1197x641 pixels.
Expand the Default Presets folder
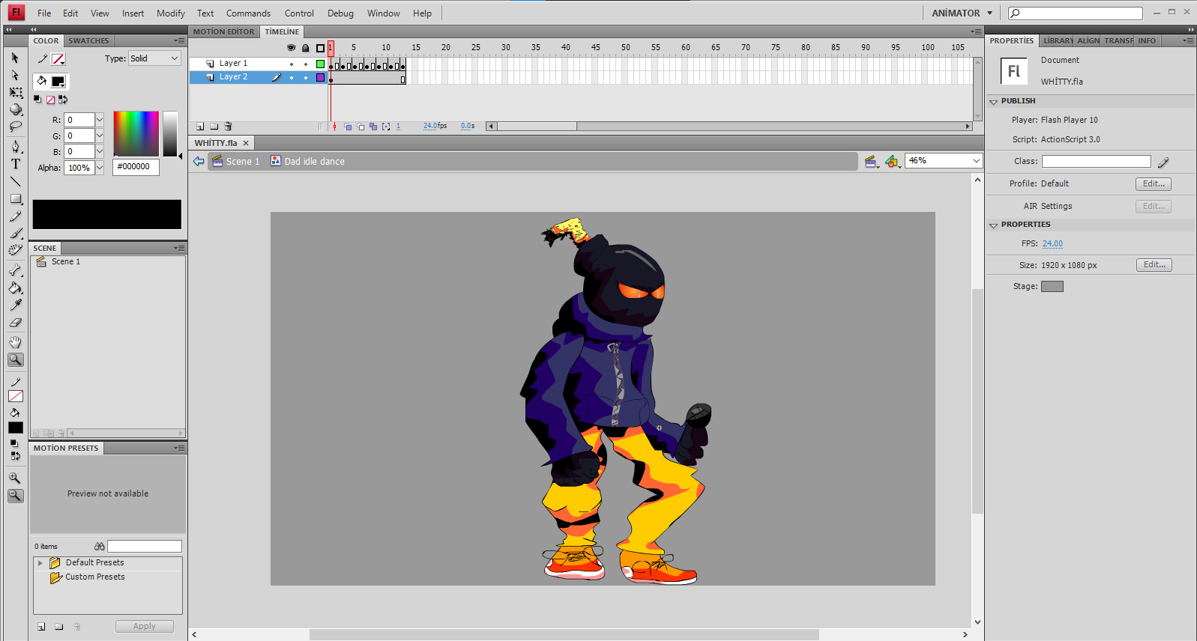(40, 562)
